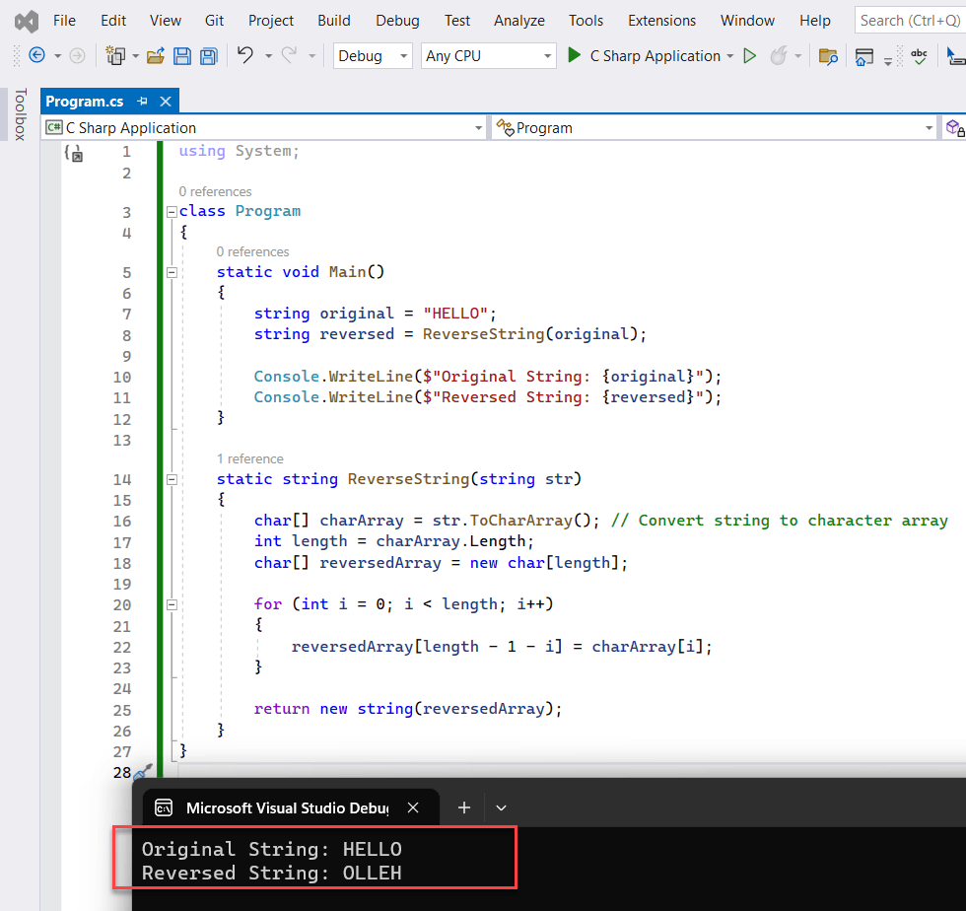Viewport: 966px width, 911px height.
Task: Open the terminal tab chevron dropdown
Action: [x=501, y=807]
